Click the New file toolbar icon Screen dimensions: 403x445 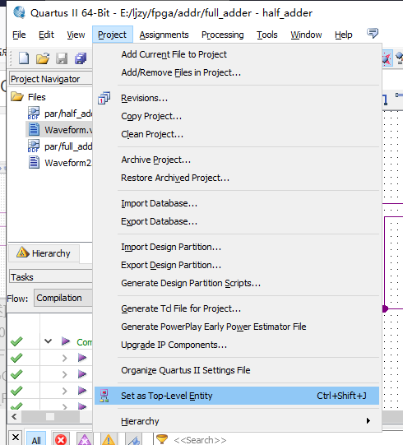pyautogui.click(x=24, y=58)
